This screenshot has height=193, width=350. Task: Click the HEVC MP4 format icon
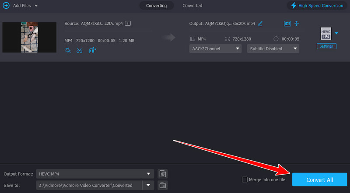click(x=325, y=34)
